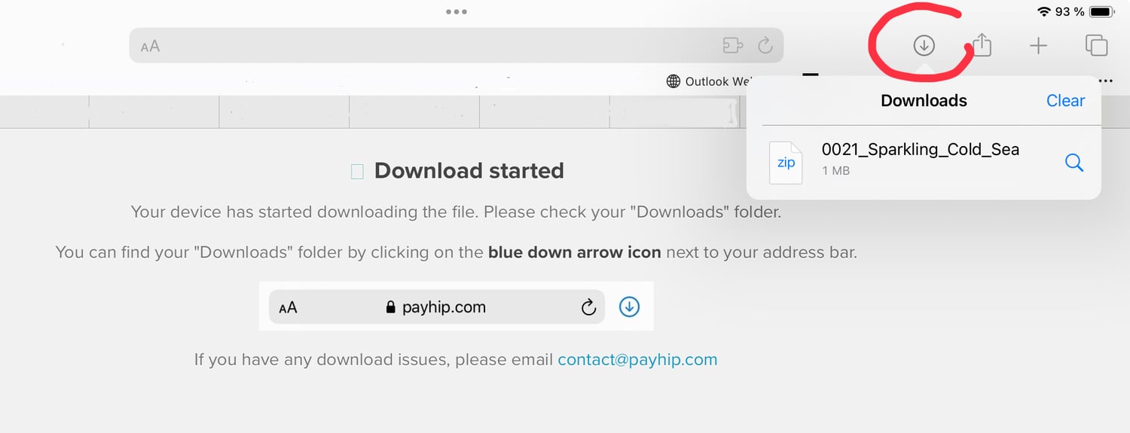Show the tab overview squares icon
Screen dimensions: 1130x433
1096,46
